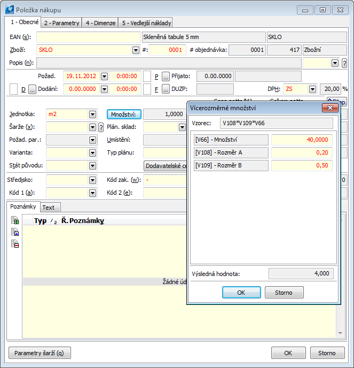Click the [V66] Množství value 40,0000

coord(302,140)
